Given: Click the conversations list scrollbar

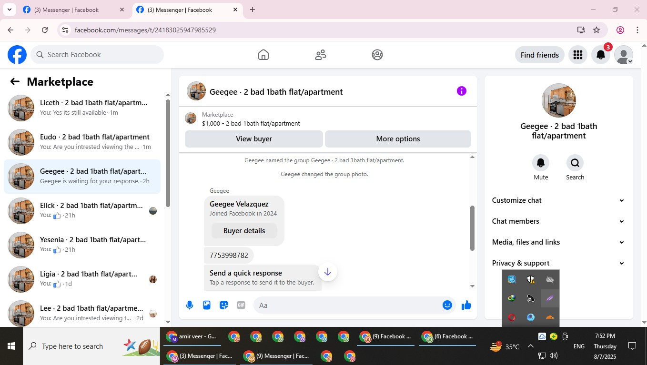Looking at the screenshot, I should 168,152.
